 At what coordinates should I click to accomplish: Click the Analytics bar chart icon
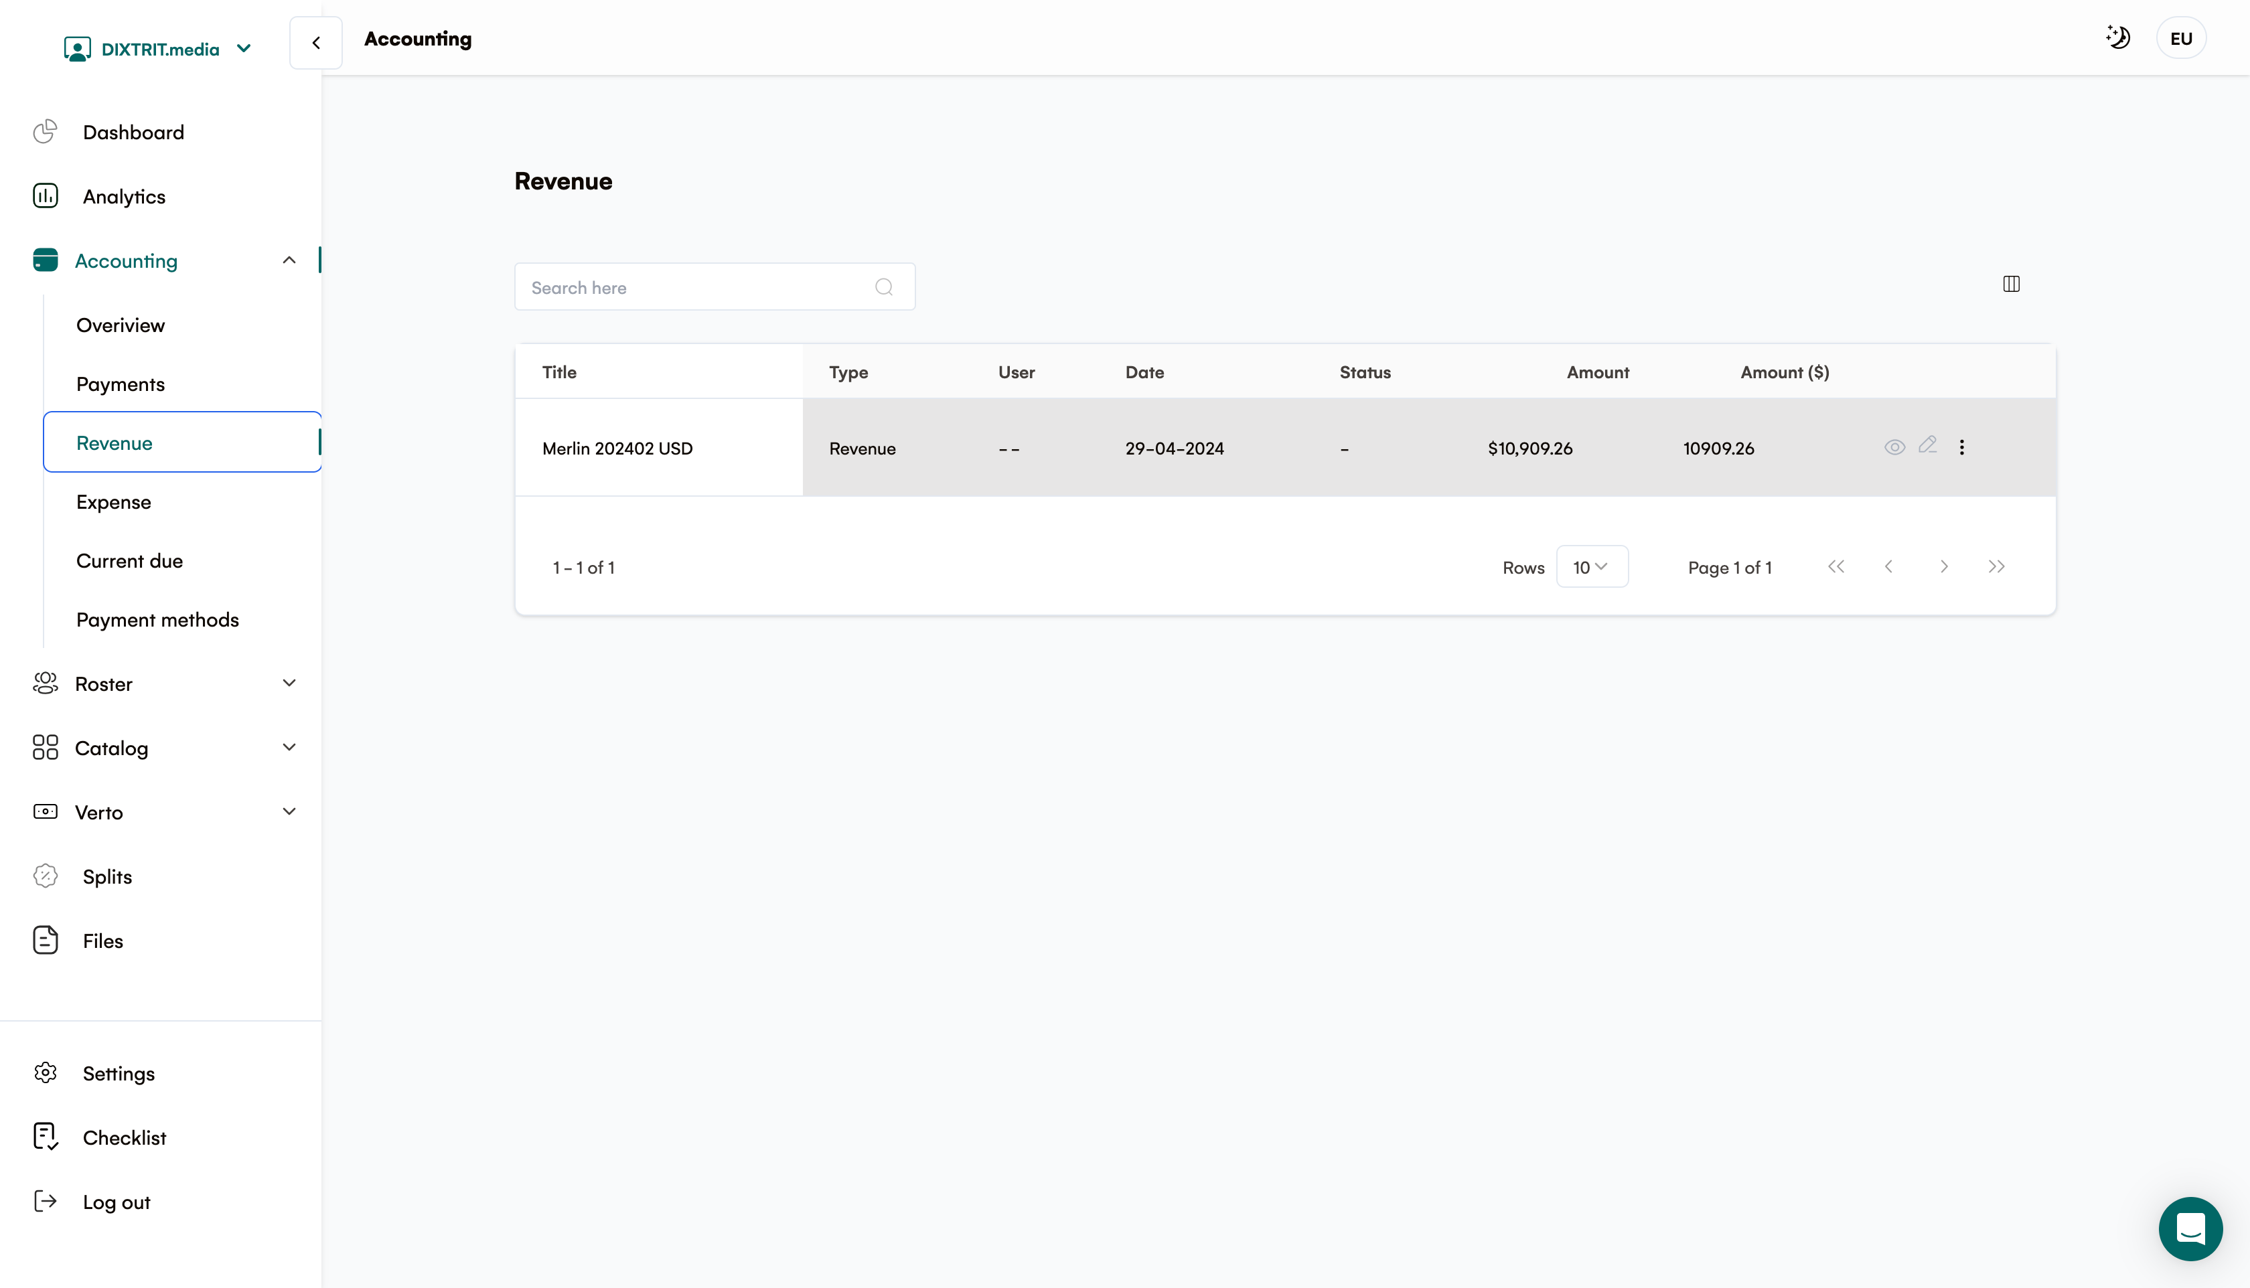[x=45, y=195]
